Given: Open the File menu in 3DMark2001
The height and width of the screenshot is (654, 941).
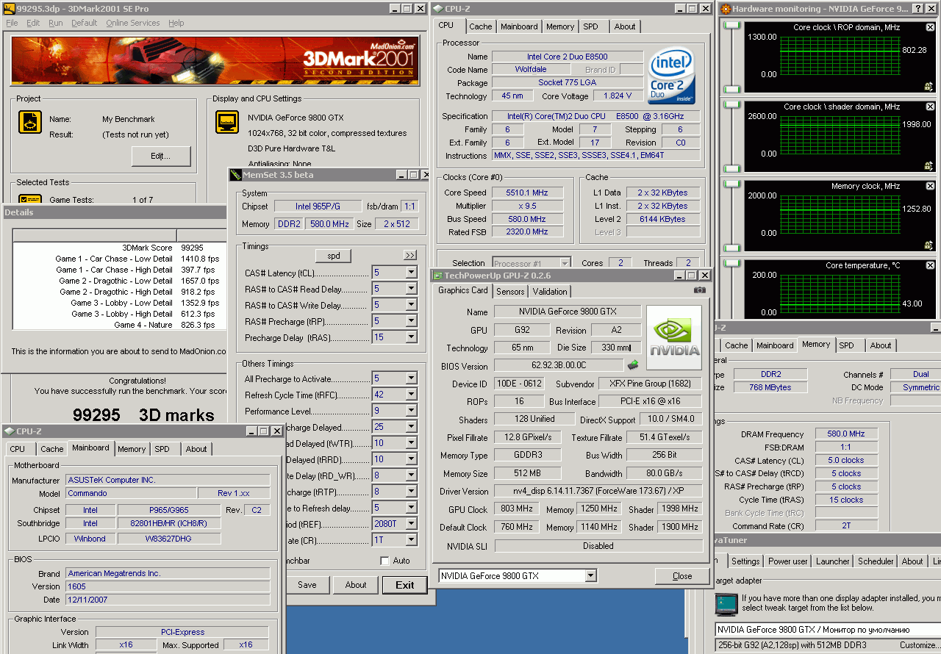Looking at the screenshot, I should 12,23.
